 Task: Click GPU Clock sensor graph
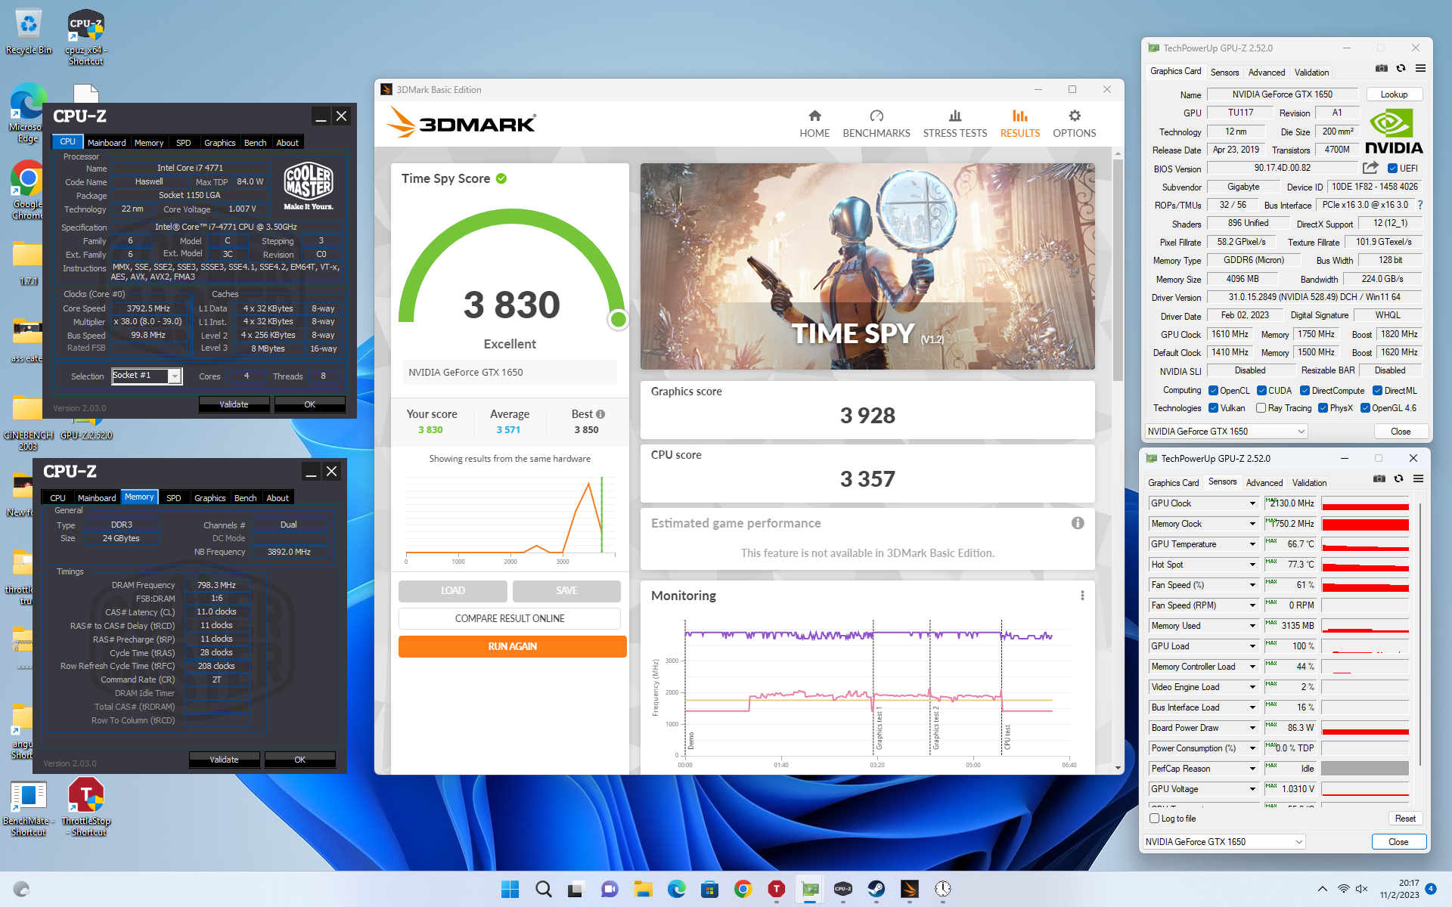(x=1365, y=503)
